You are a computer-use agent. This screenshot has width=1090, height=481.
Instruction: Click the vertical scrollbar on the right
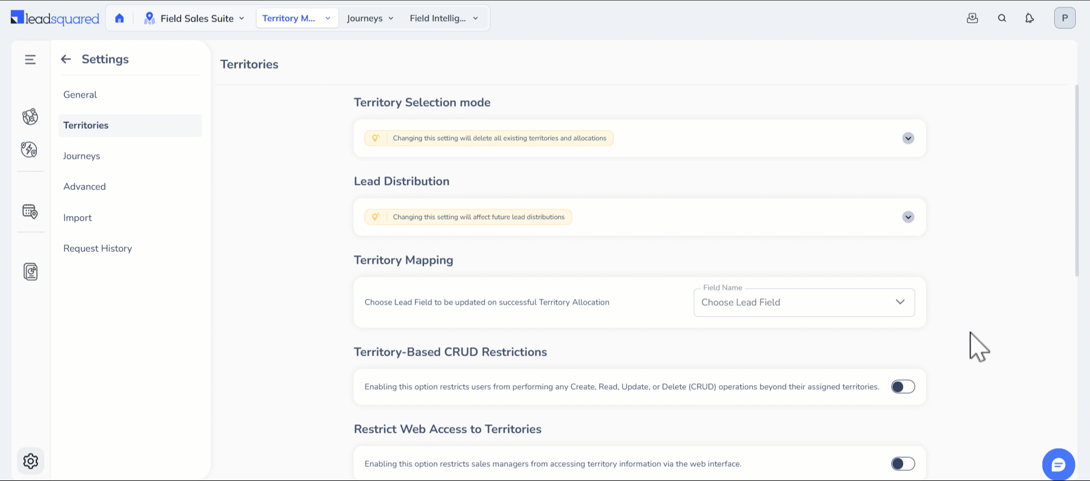click(1076, 180)
